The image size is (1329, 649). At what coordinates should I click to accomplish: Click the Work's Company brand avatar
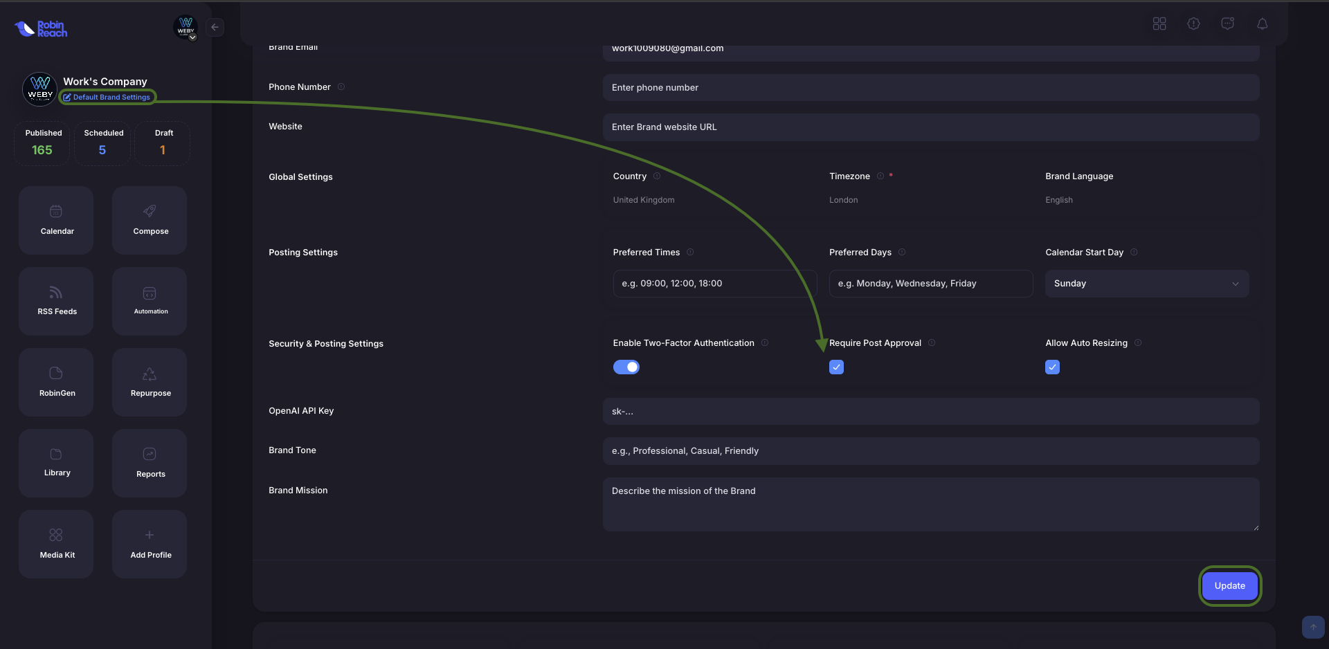tap(39, 89)
